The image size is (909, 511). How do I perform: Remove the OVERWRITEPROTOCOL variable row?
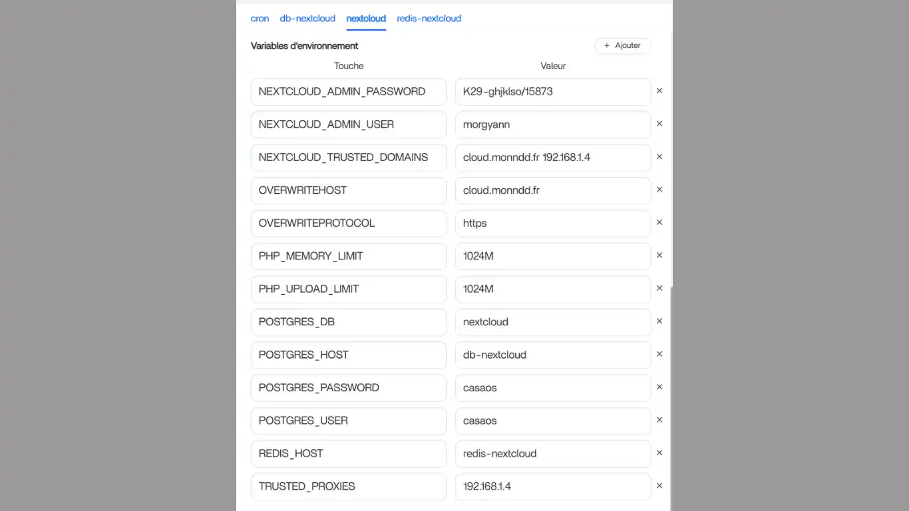coord(659,222)
